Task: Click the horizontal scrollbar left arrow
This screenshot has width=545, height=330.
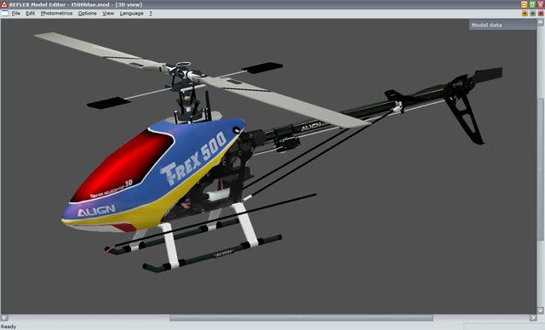Action: coord(4,317)
